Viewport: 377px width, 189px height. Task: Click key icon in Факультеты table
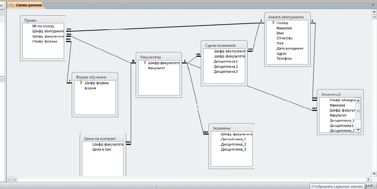pos(145,62)
